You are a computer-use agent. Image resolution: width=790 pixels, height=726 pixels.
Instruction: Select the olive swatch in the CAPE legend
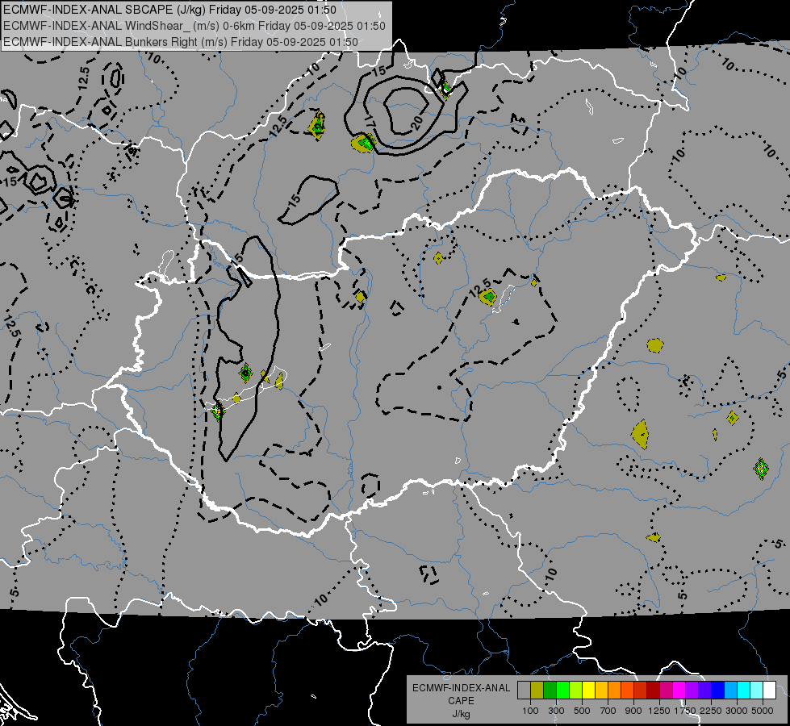click(x=537, y=691)
